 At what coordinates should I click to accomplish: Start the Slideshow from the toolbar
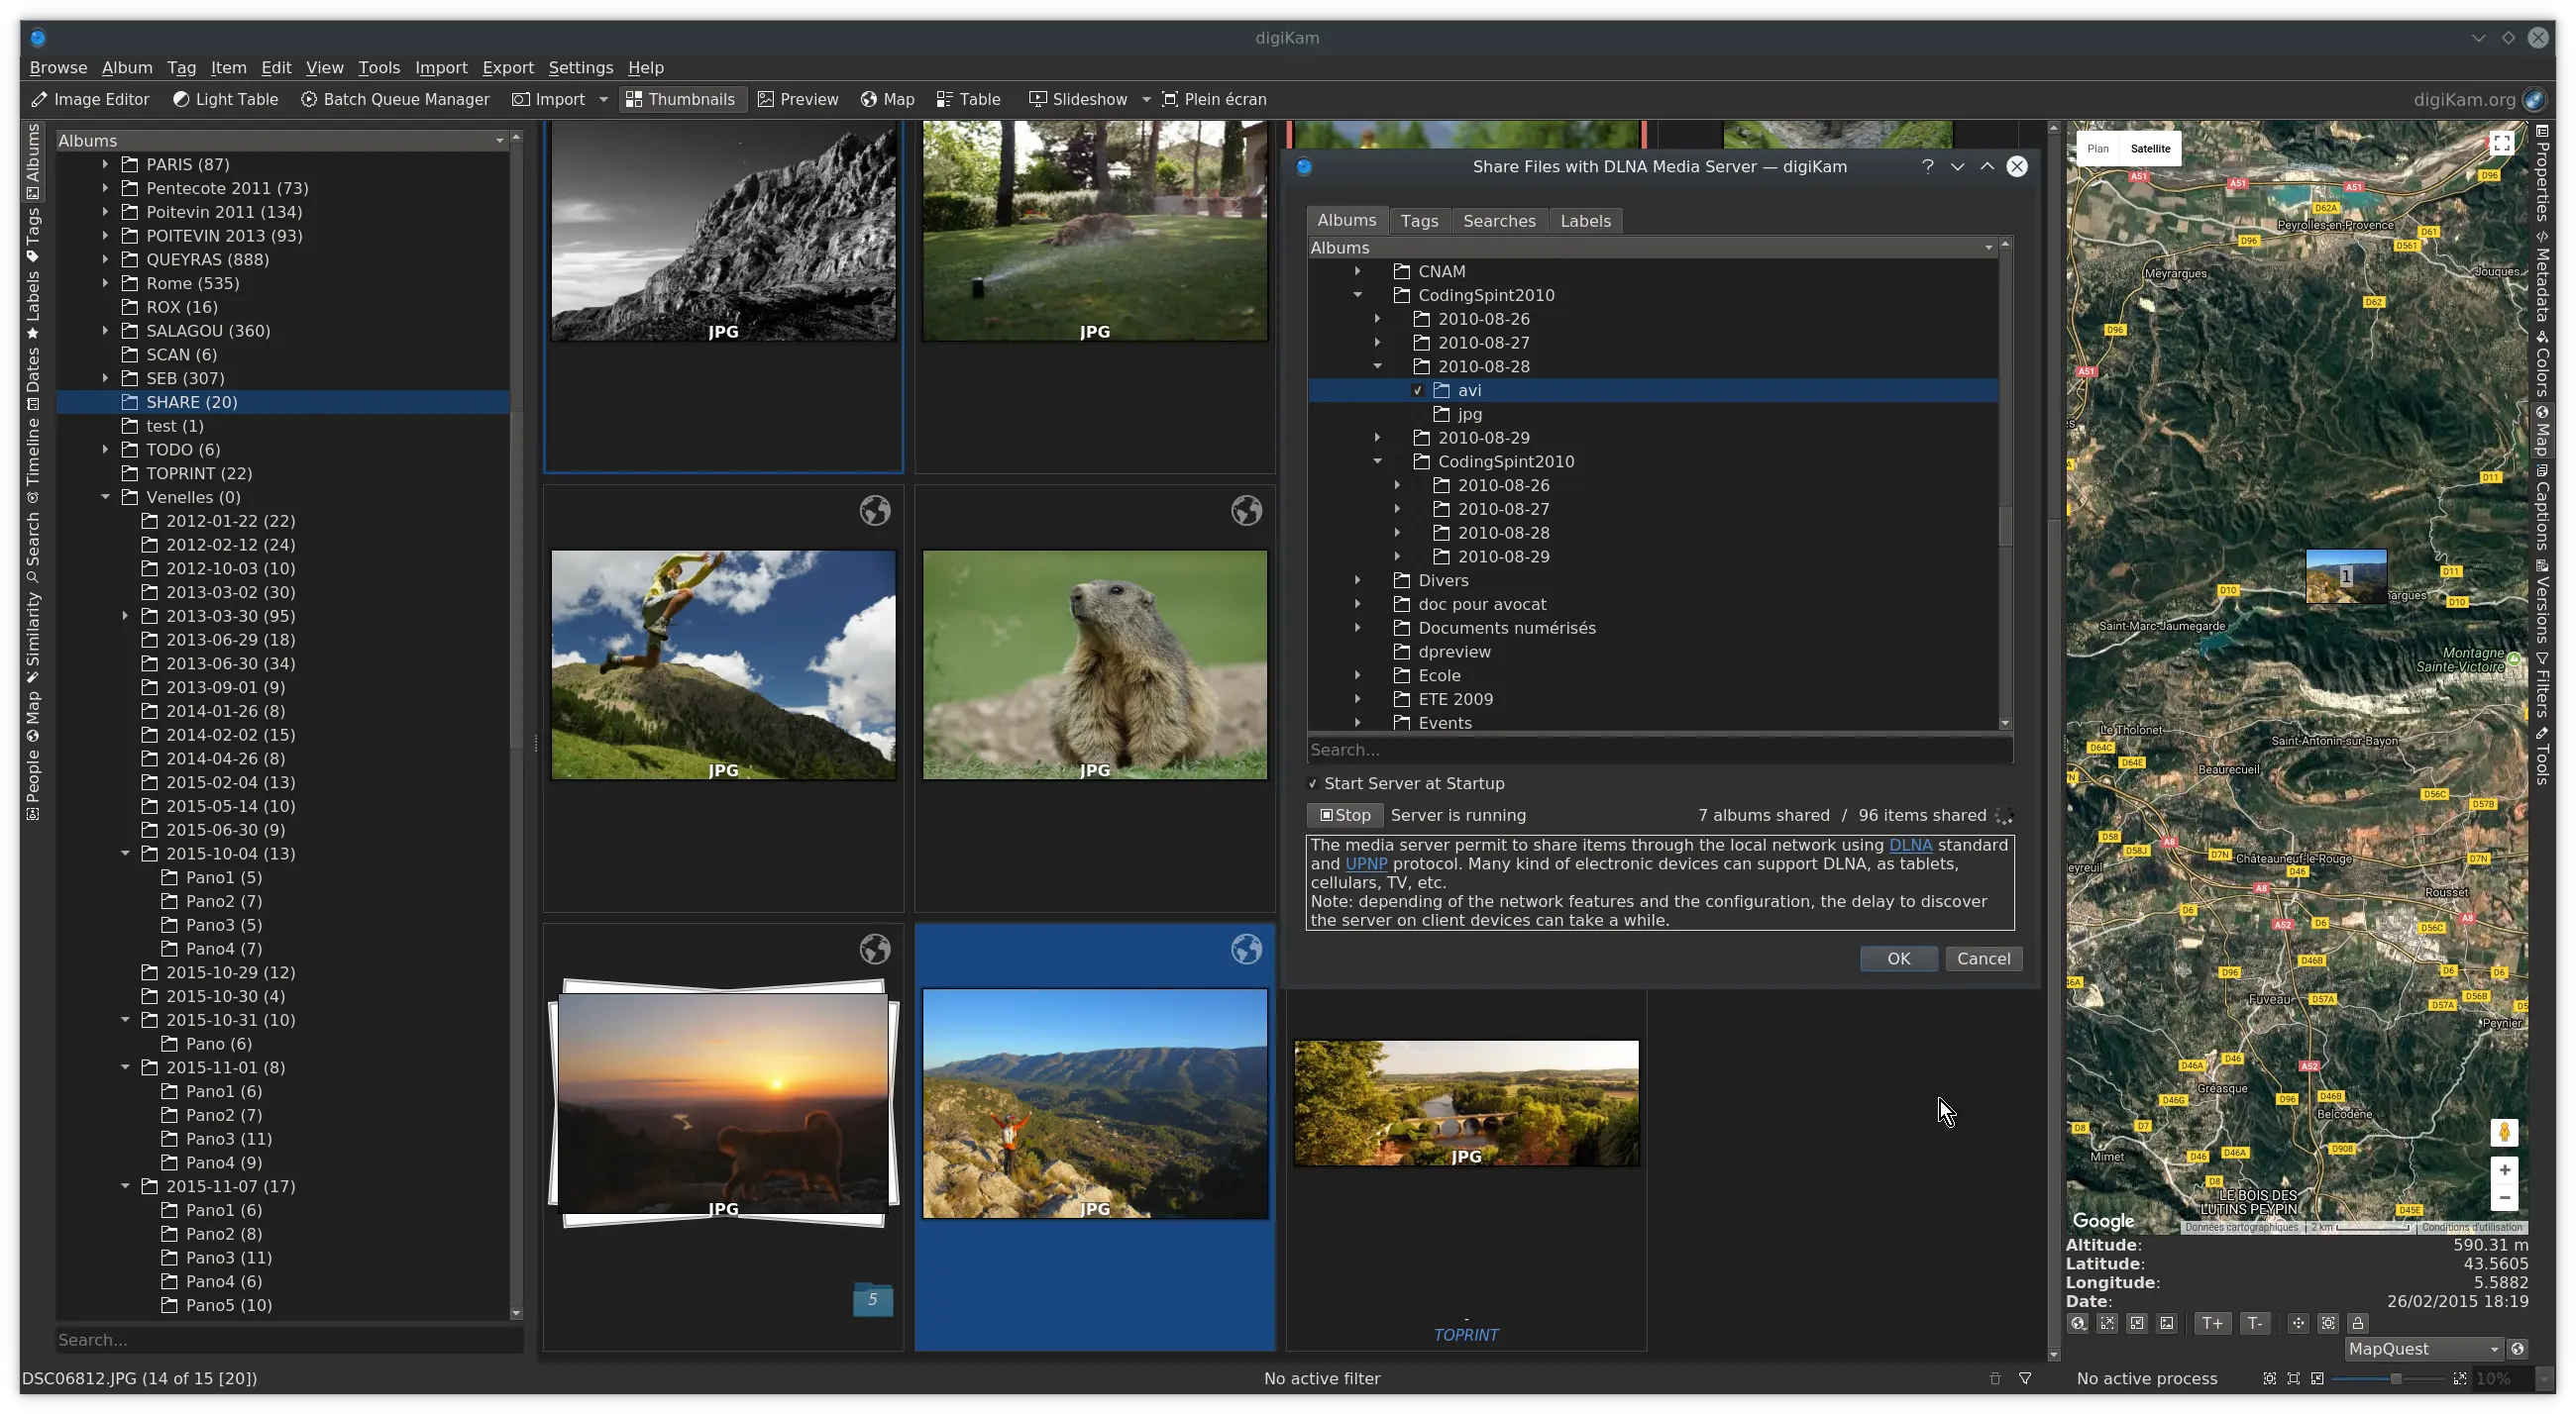1079,99
